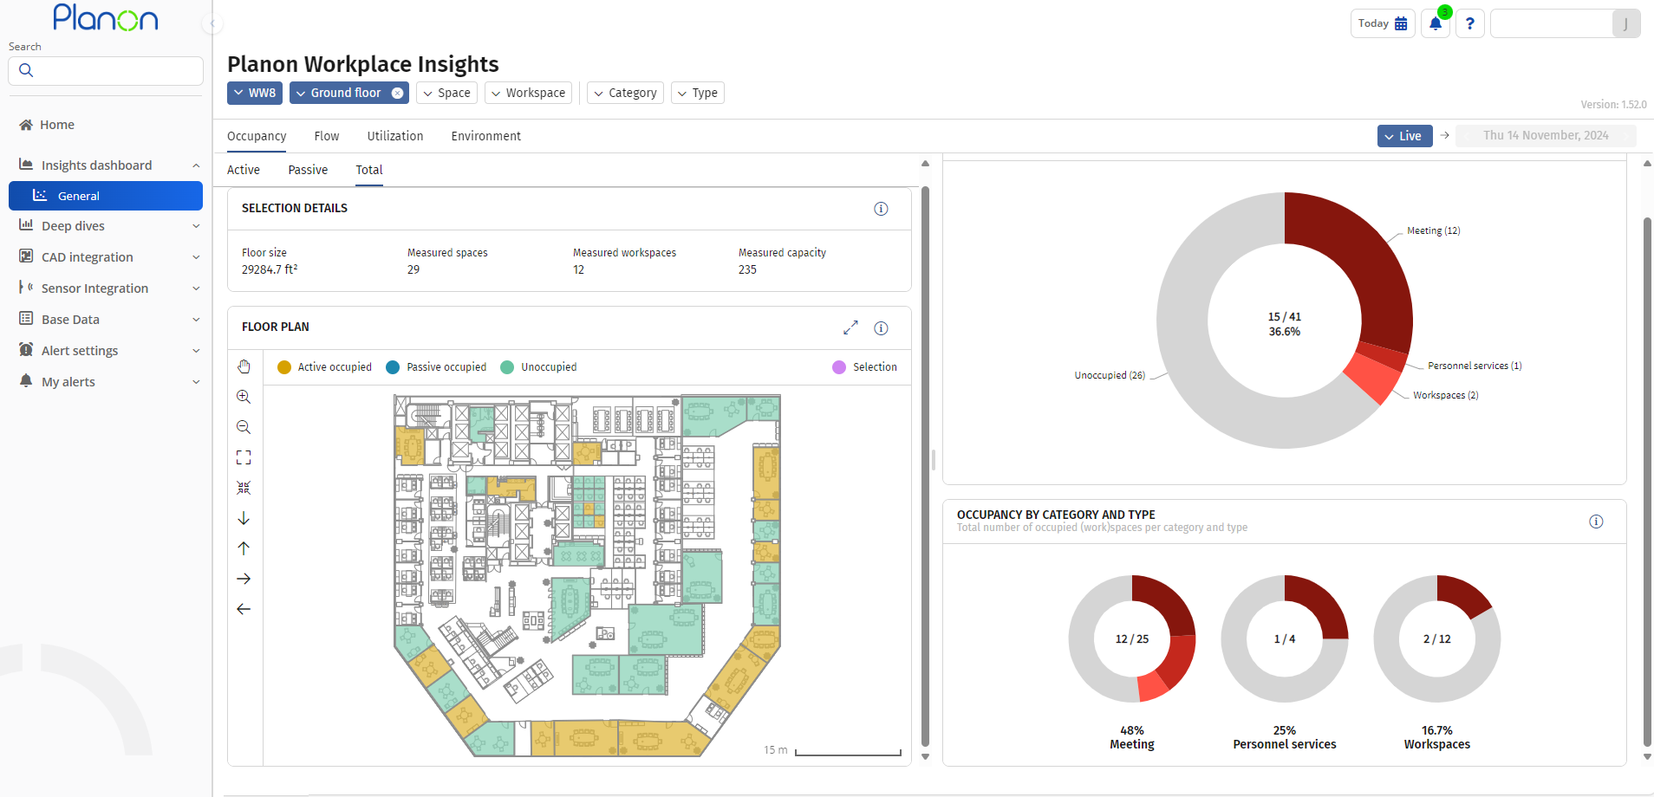Click the Meeting 12/25 donut chart
The image size is (1654, 797).
[1132, 639]
